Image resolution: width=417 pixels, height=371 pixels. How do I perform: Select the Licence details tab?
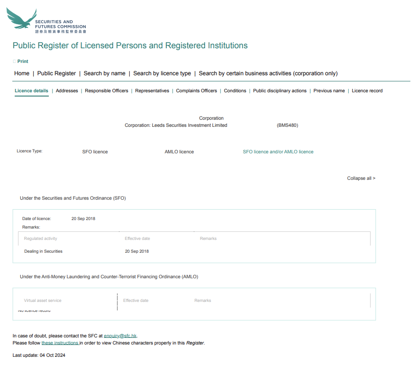click(31, 91)
